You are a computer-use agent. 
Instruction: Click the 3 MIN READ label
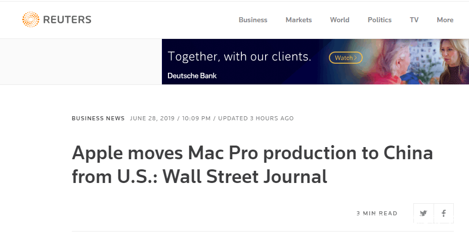(377, 213)
